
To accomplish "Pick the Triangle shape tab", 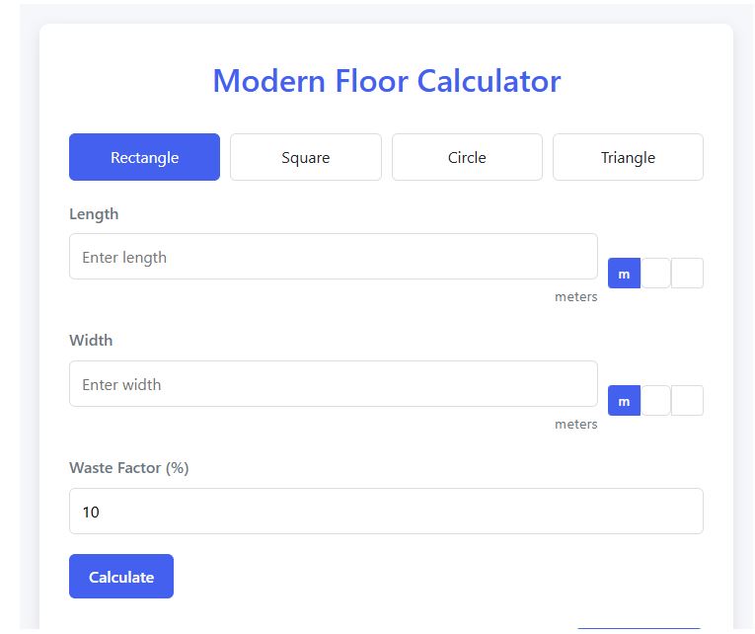I will pyautogui.click(x=628, y=157).
